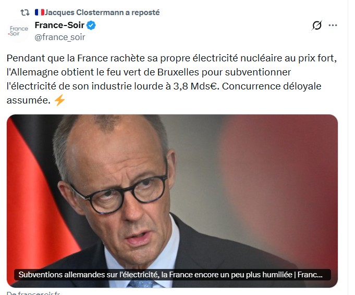Click the Grok slashed-circle icon
This screenshot has height=295, width=355.
317,25
